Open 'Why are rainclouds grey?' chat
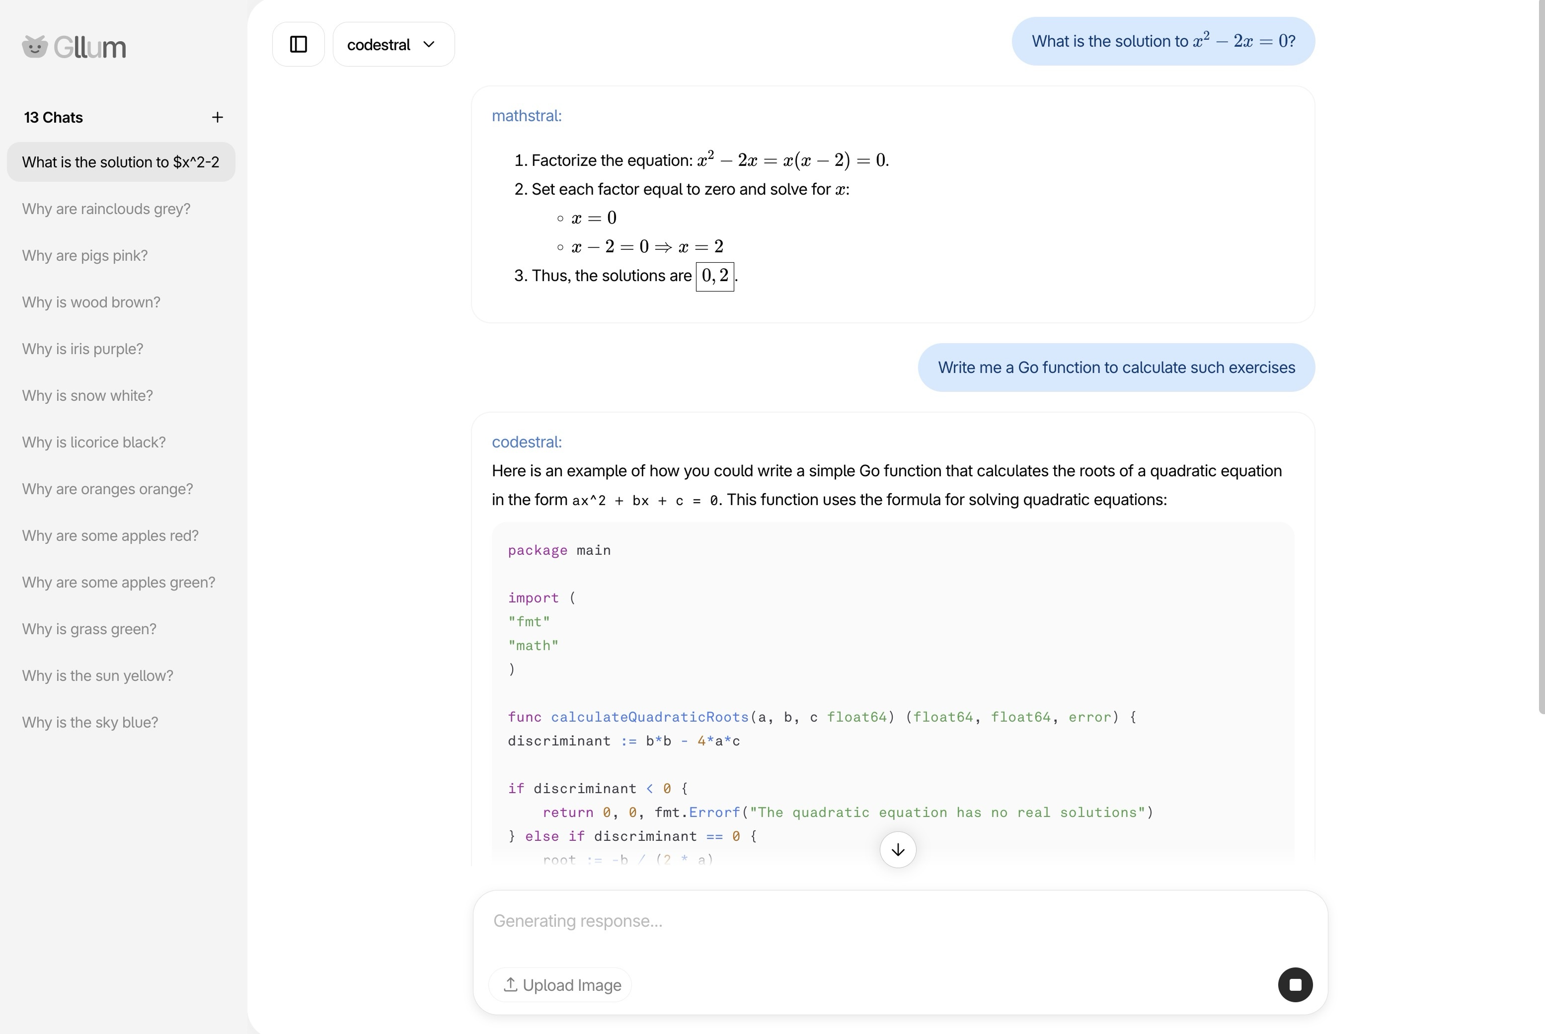The width and height of the screenshot is (1545, 1034). tap(106, 209)
